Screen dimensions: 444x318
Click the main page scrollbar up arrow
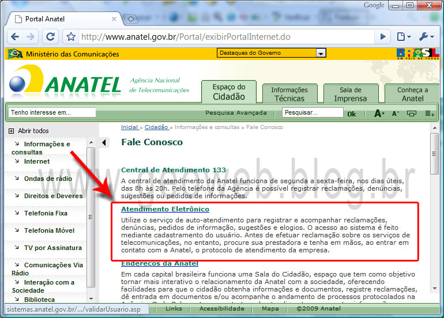tap(435, 128)
